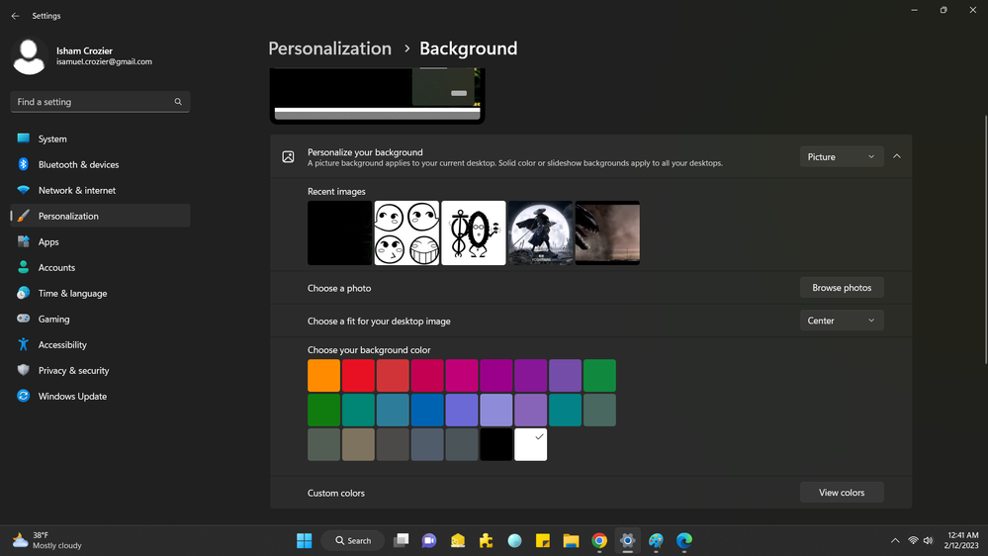Open the background type Picture dropdown
The height and width of the screenshot is (556, 988).
[x=841, y=156]
